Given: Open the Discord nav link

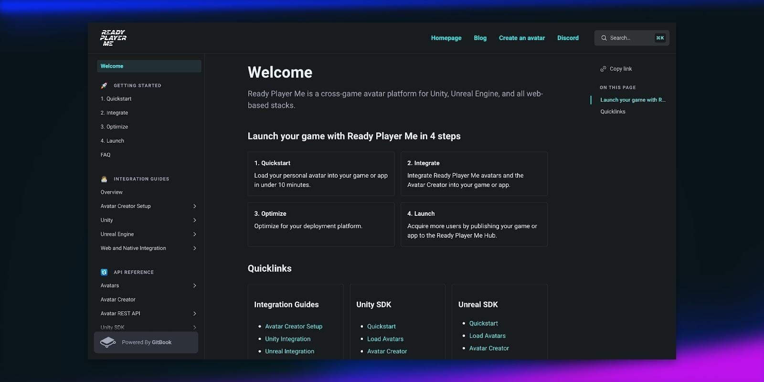Looking at the screenshot, I should pos(568,38).
